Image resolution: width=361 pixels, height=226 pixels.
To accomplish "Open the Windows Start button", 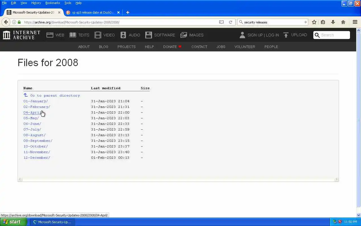I will click(13, 222).
